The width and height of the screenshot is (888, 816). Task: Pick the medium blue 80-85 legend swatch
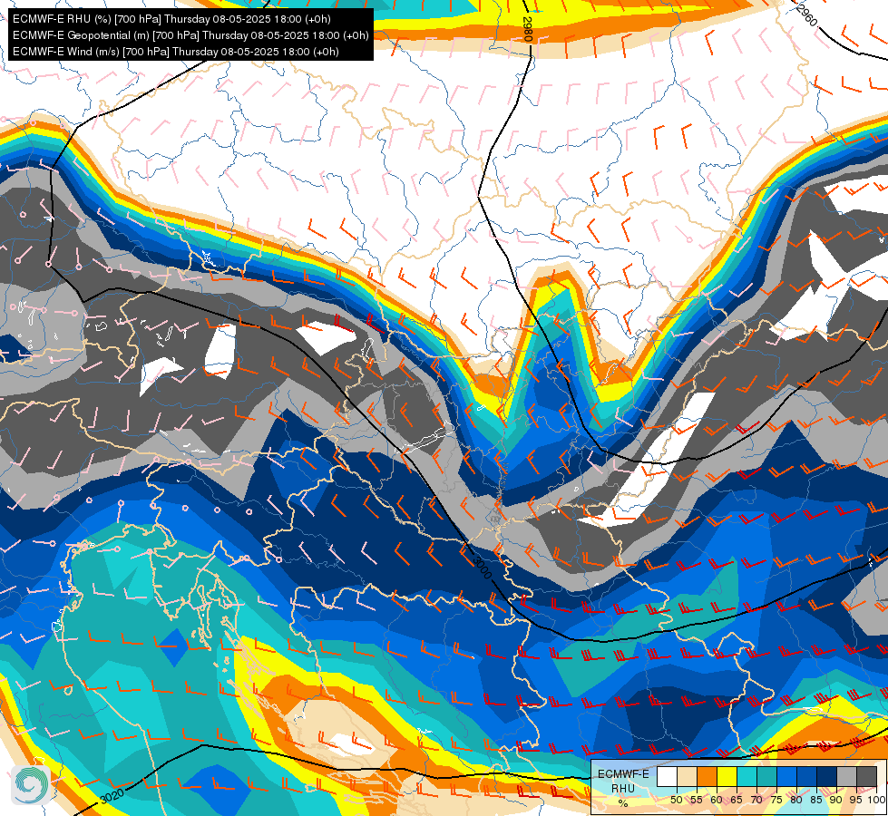point(807,776)
